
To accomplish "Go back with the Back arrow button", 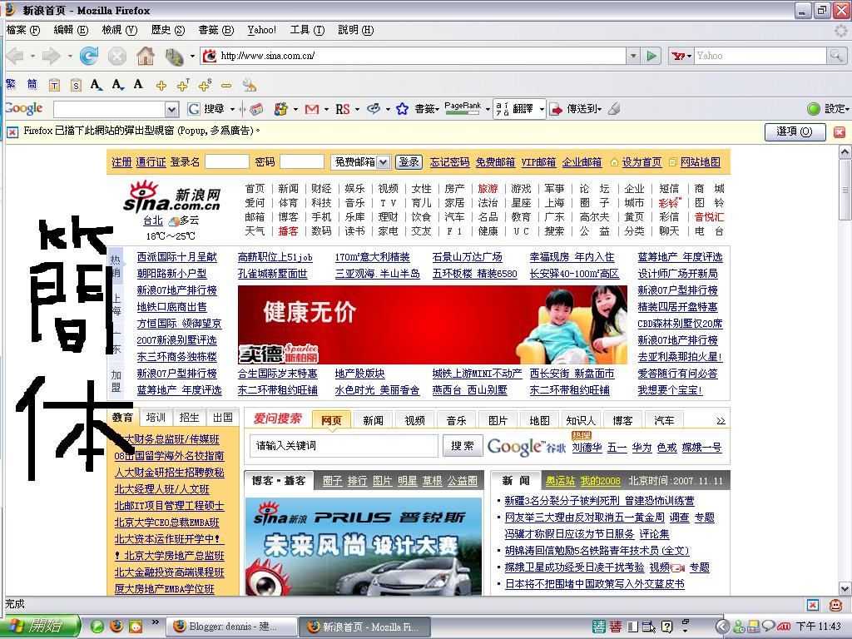I will (16, 56).
